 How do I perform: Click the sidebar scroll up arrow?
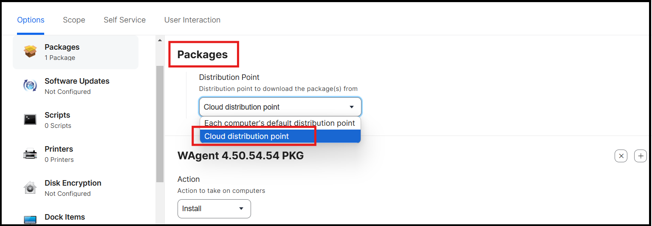pos(160,40)
